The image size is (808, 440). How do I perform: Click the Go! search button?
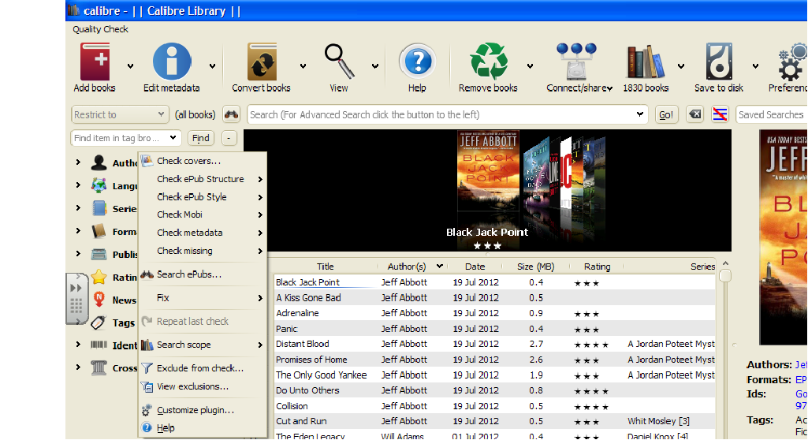(x=666, y=114)
